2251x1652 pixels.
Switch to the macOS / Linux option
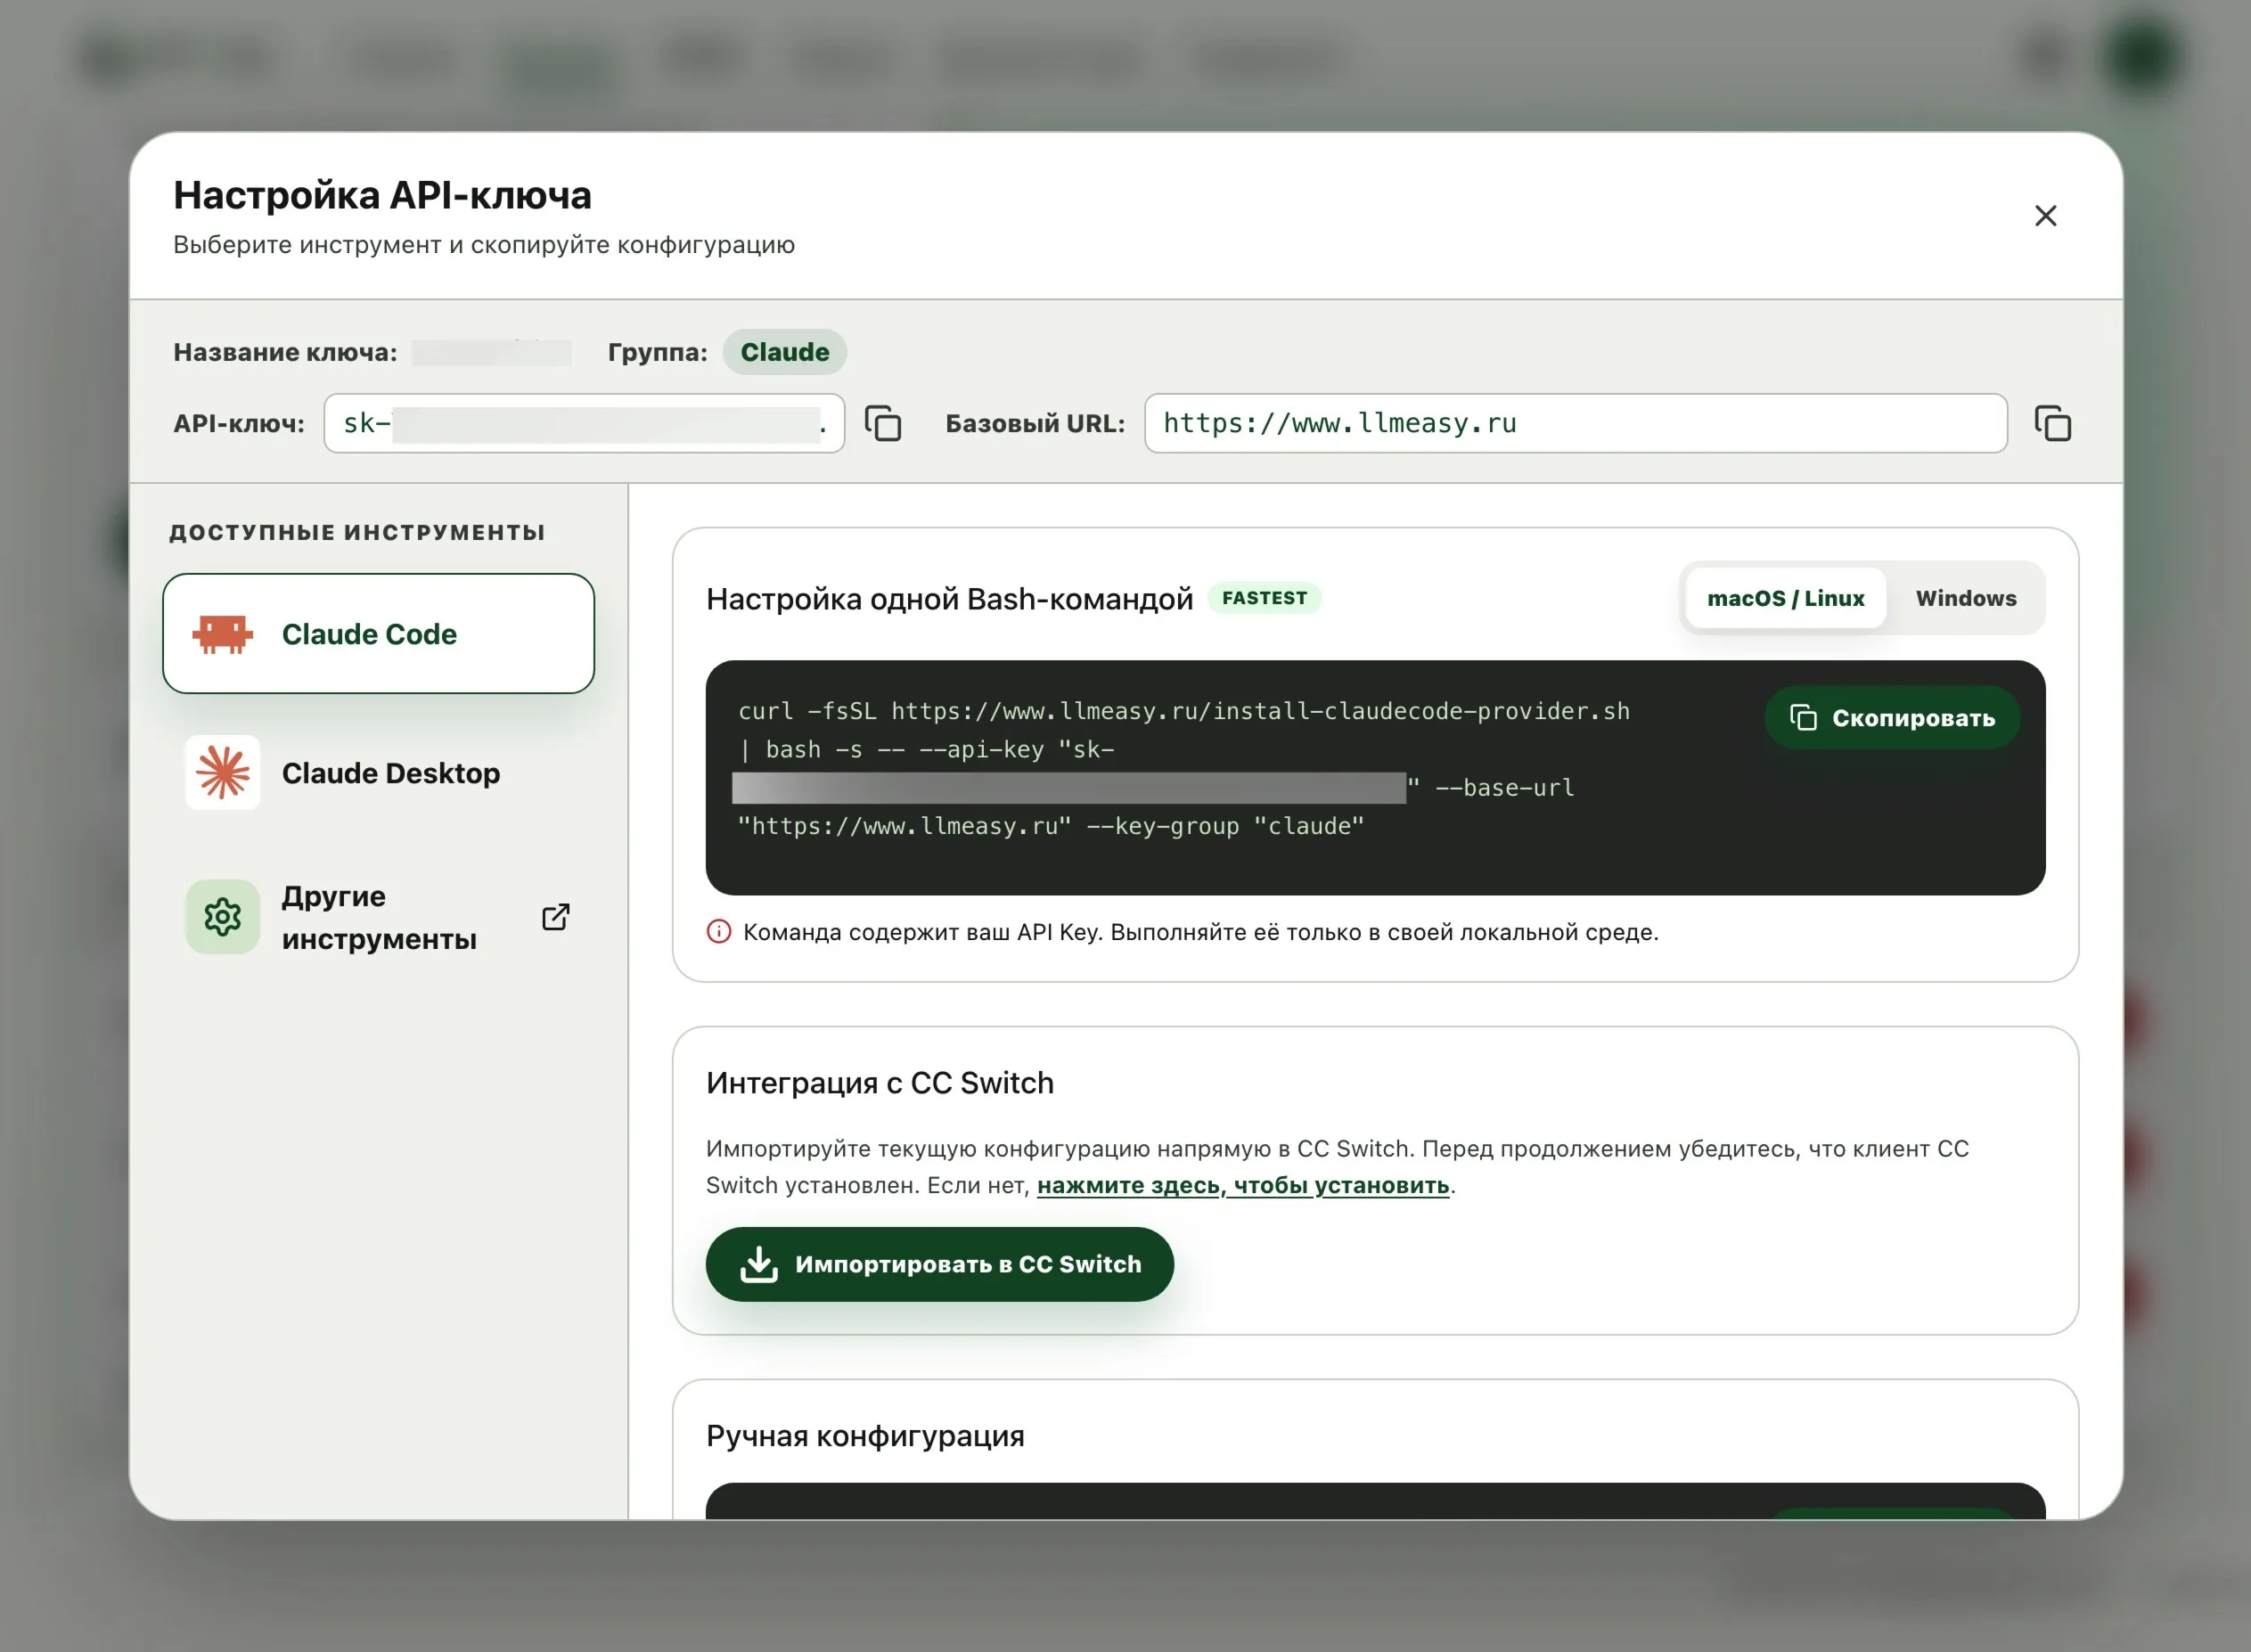tap(1785, 598)
